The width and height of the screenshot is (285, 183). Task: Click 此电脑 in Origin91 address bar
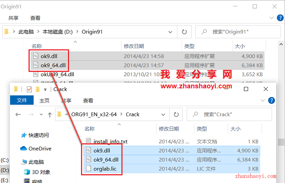click(26, 32)
